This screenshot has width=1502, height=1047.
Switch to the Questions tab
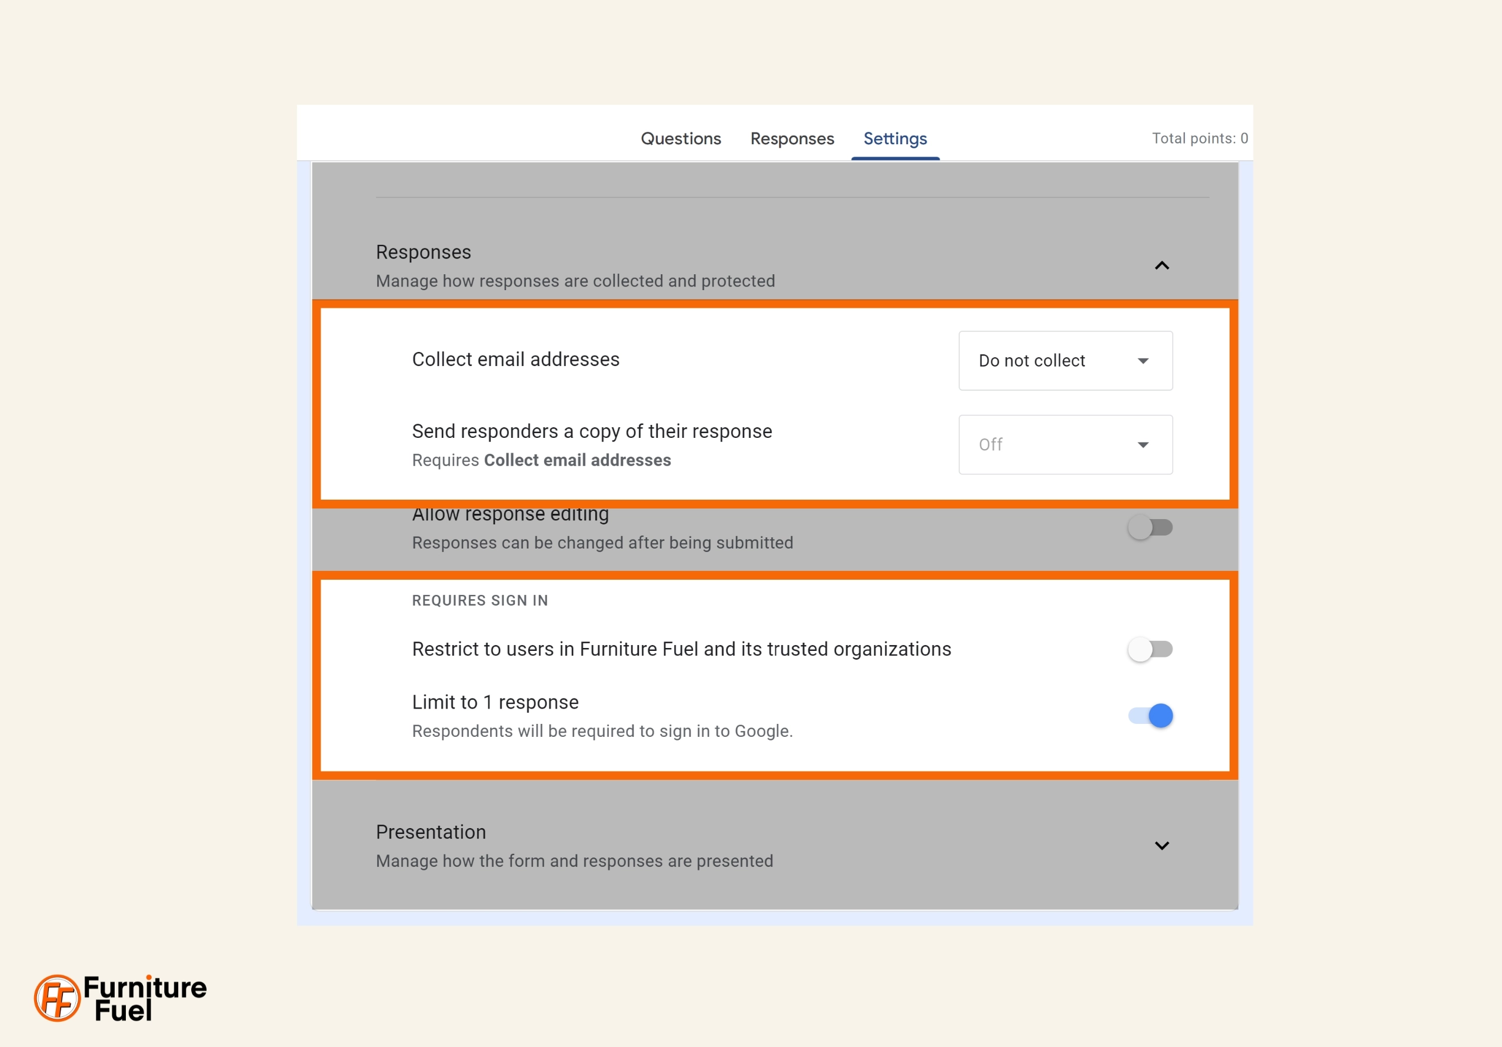(x=680, y=138)
